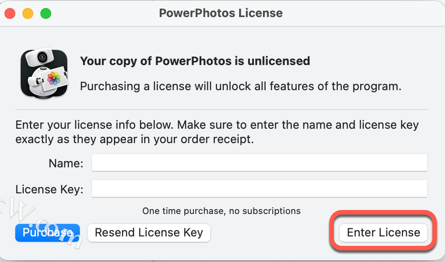Minimize the window with the yellow button
The image size is (445, 262).
(28, 13)
